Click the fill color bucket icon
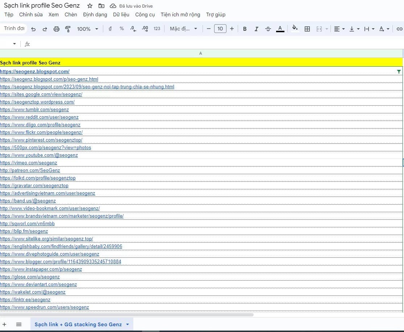The image size is (404, 332). point(295,29)
